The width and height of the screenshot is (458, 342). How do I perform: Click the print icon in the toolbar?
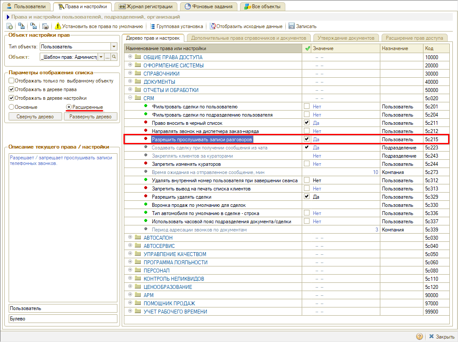coord(45,26)
